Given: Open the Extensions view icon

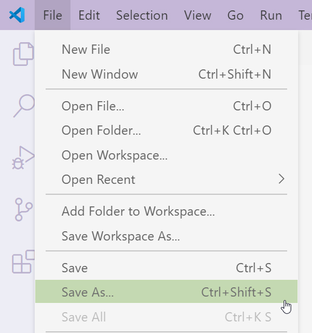Looking at the screenshot, I should pos(23,262).
